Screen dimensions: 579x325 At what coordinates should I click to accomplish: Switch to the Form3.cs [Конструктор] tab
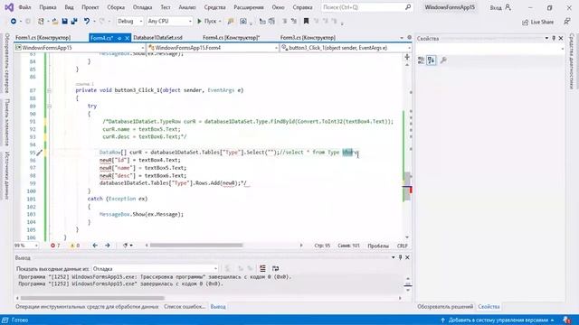308,38
